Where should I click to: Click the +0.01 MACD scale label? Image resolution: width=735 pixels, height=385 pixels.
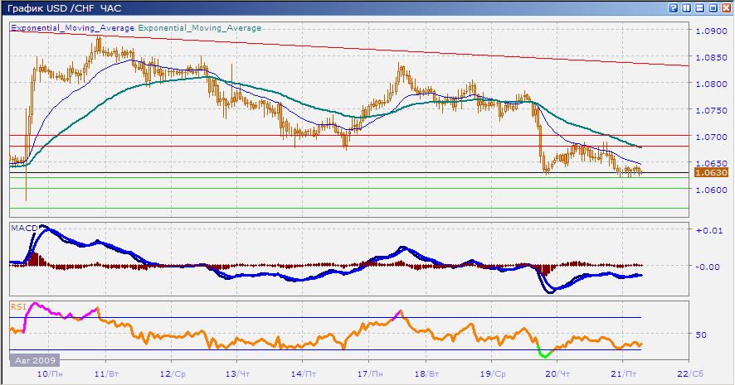tap(710, 230)
